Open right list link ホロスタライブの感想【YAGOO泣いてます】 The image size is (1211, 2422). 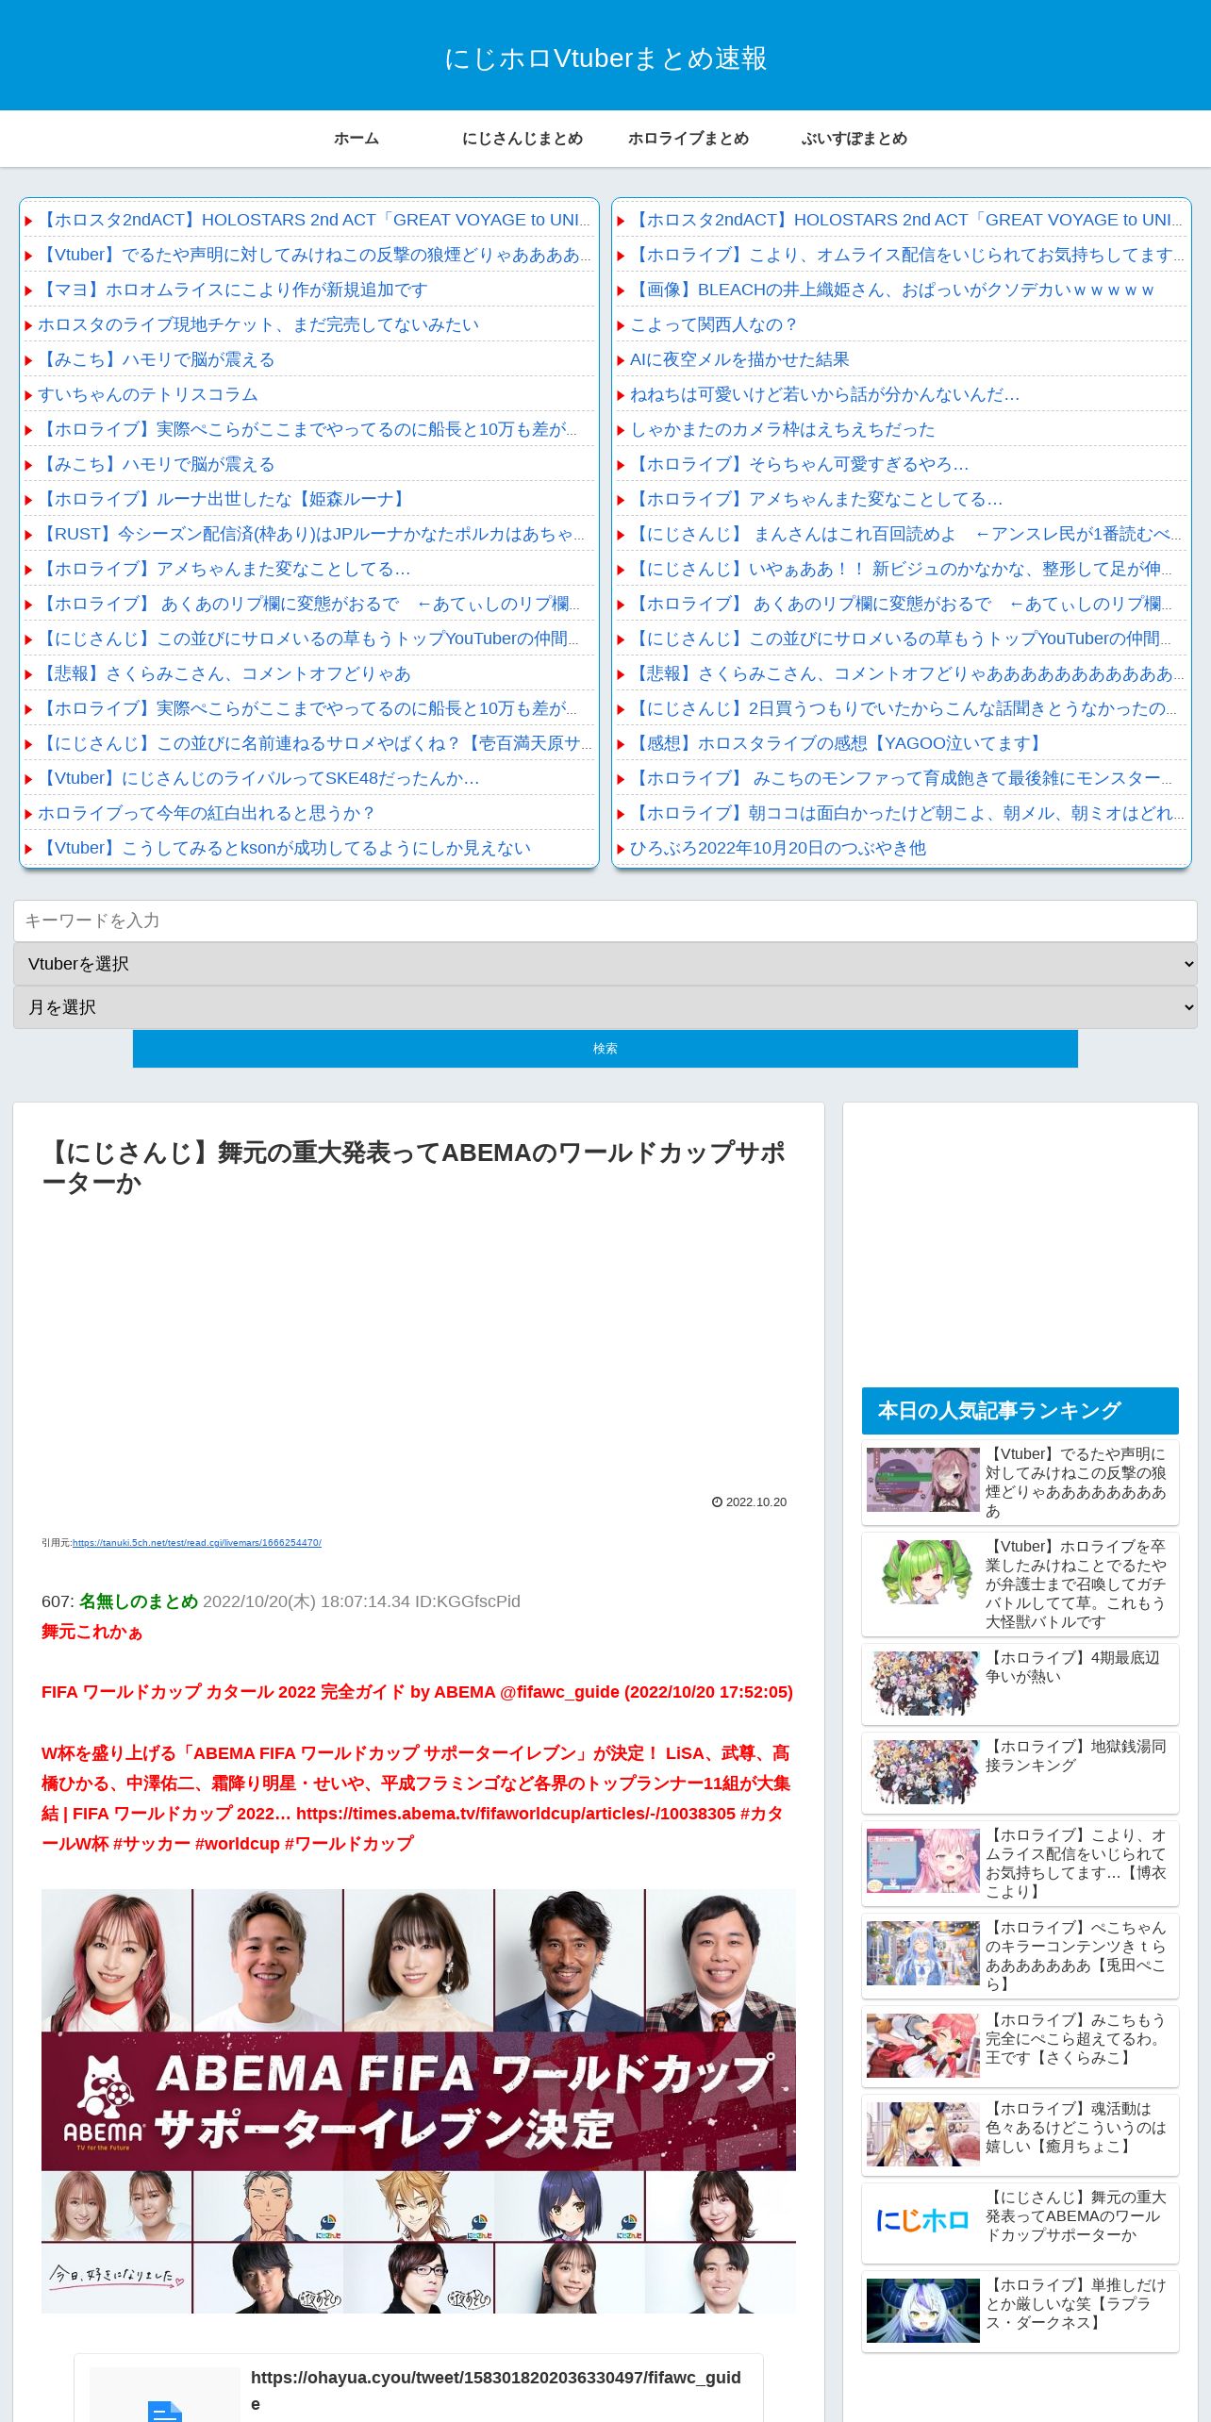pos(838,743)
